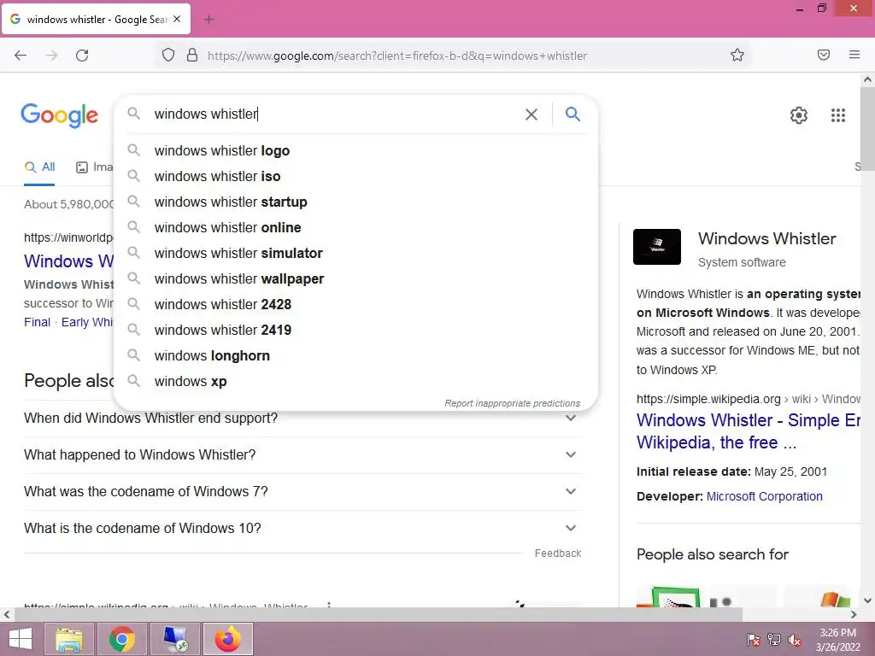875x656 pixels.
Task: Close the windows whistler tab
Action: pos(177,19)
